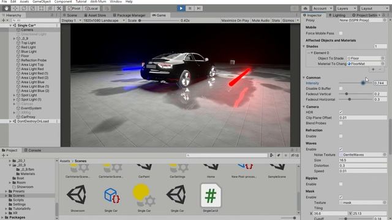Screen dimensions: 392x220
Task: Open the custom editor tools icon
Action: [x=59, y=8]
